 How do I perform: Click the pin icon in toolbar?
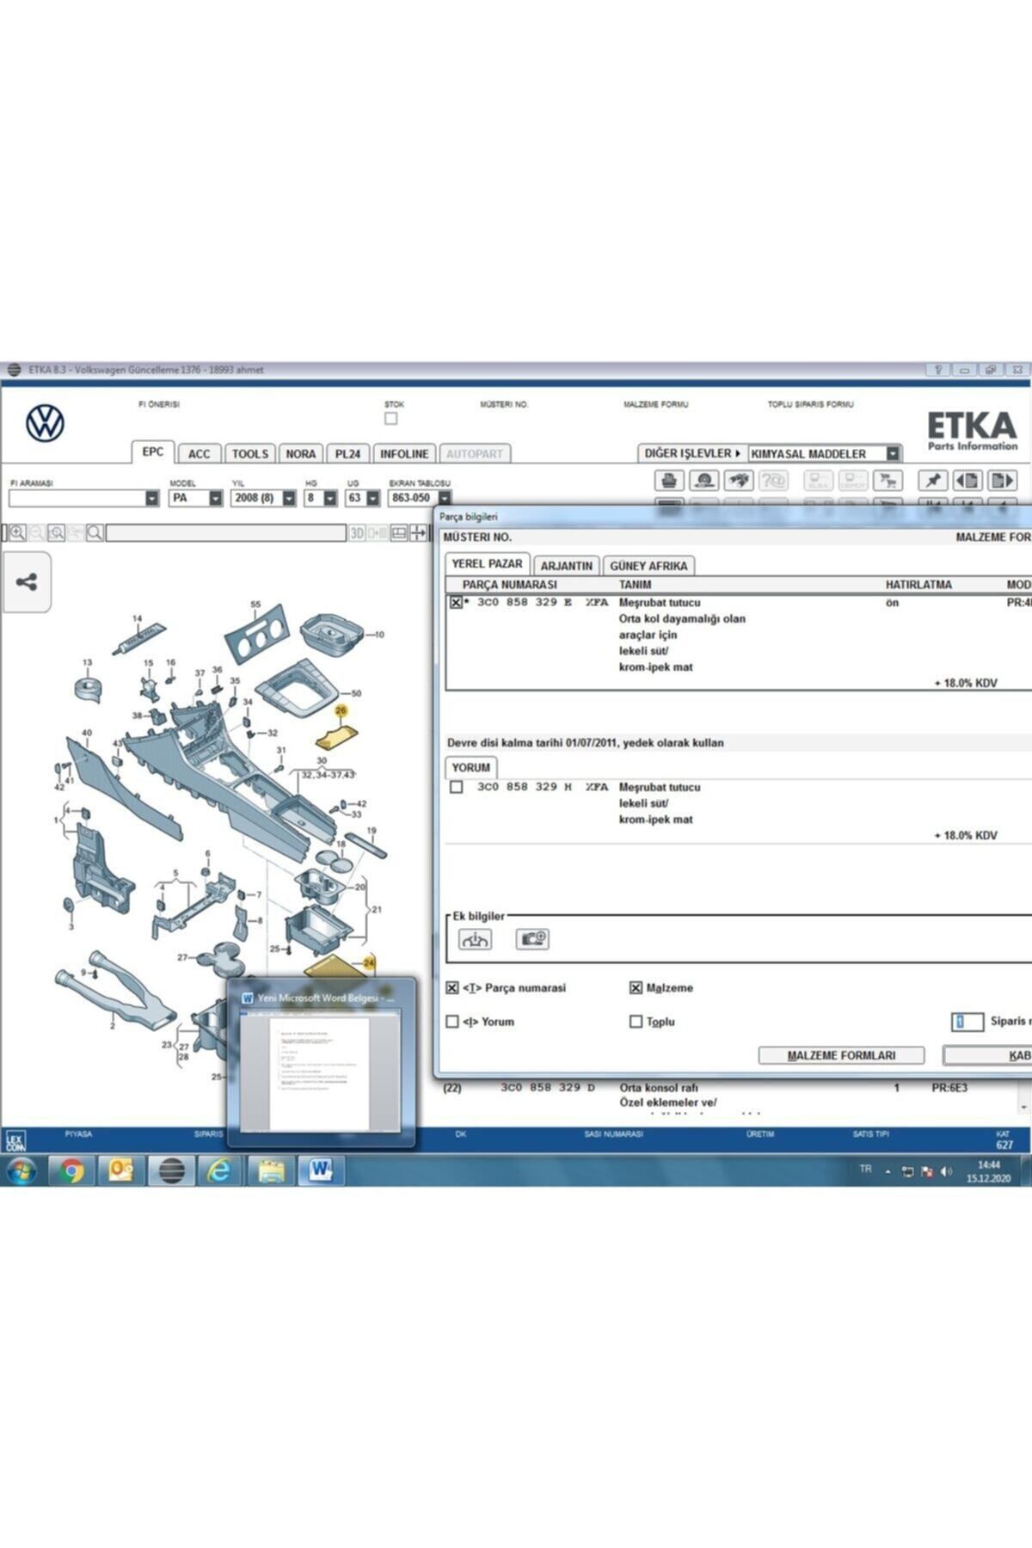933,480
